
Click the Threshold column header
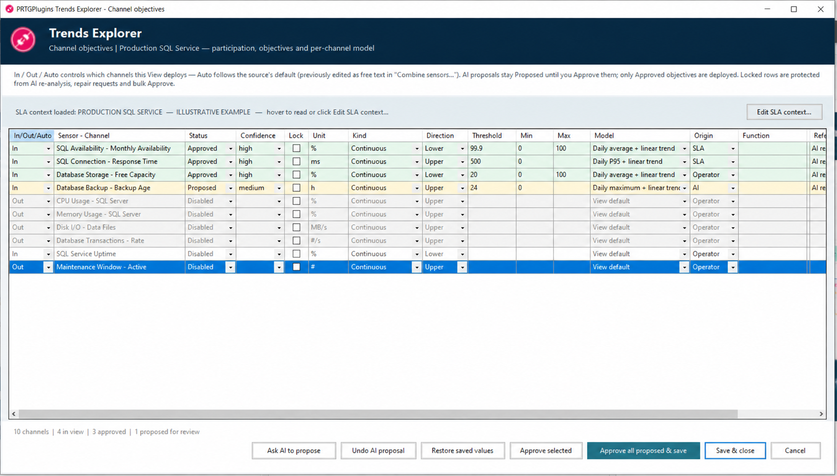click(x=492, y=135)
